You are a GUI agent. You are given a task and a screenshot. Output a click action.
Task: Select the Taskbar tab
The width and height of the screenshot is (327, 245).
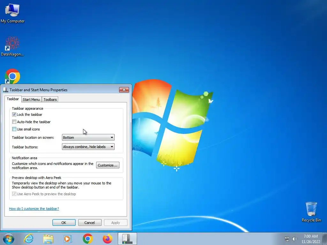[x=13, y=99]
